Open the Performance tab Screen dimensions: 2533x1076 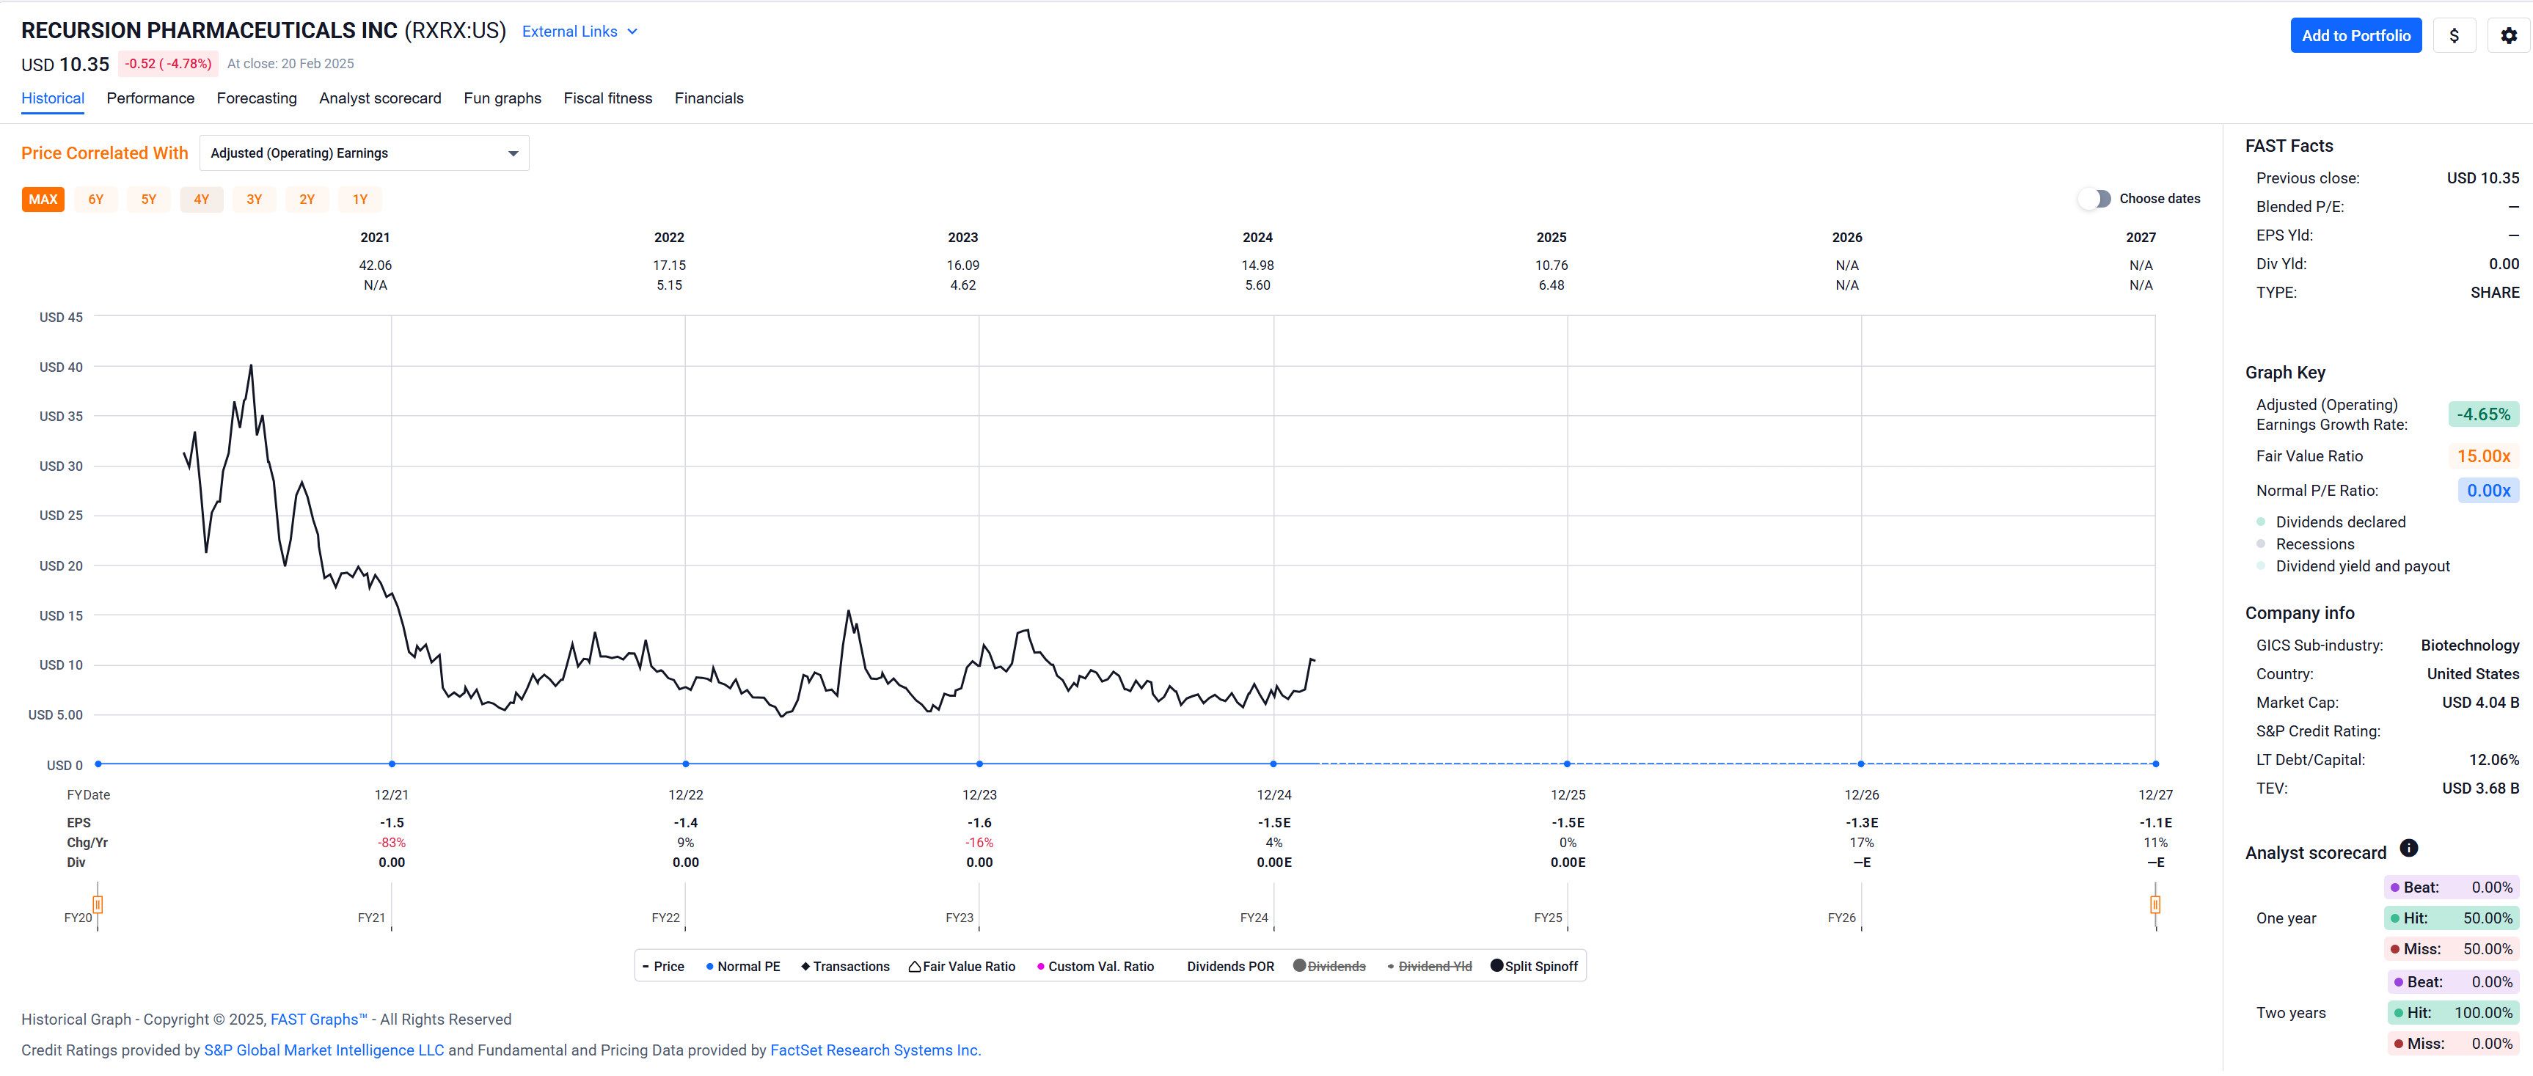pyautogui.click(x=150, y=98)
